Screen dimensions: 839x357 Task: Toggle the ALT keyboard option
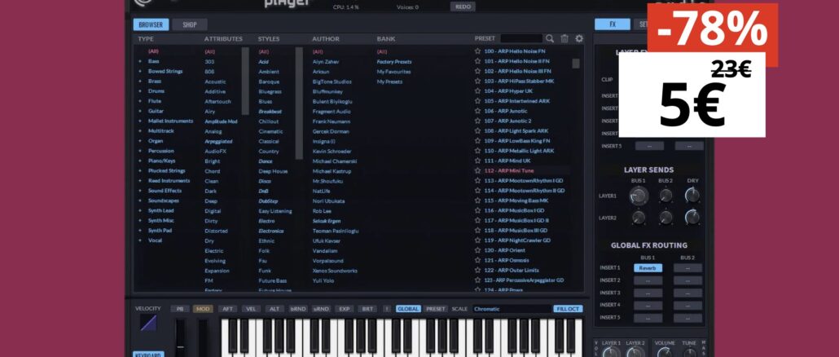click(x=275, y=309)
